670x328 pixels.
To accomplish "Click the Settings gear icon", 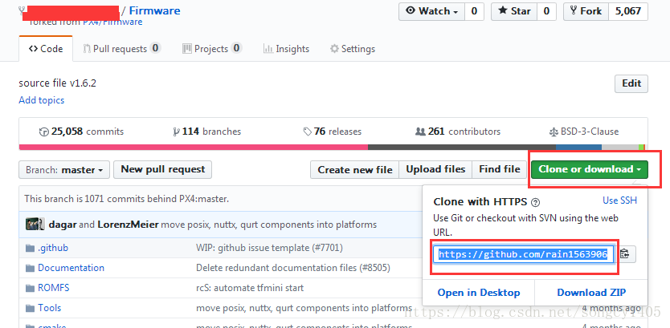I will (x=334, y=49).
